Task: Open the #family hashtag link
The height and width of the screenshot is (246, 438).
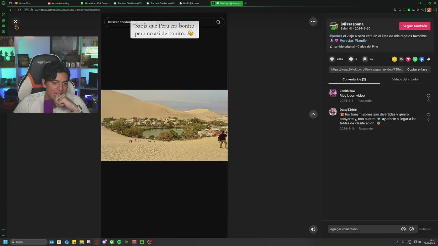Action: coord(361,41)
